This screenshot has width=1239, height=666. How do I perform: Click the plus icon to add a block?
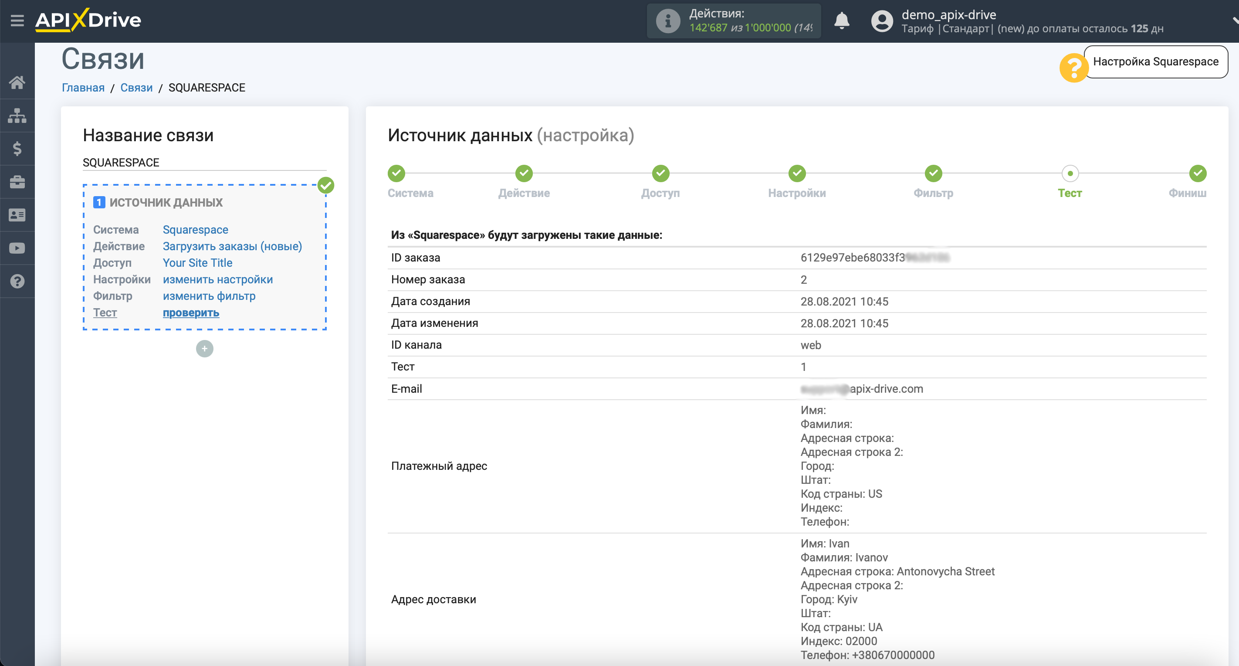204,348
